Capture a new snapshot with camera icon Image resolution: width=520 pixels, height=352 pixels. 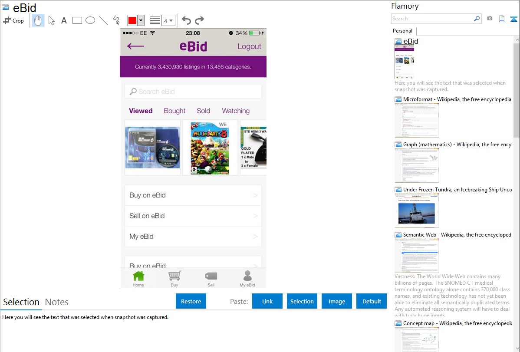[490, 19]
